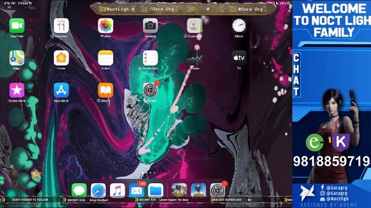Click the green eSewa logo
This screenshot has width=371, height=208.
315,142
